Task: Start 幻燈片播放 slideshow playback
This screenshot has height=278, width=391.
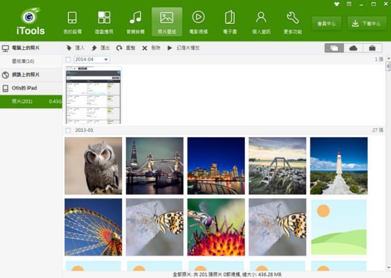Action: click(183, 48)
